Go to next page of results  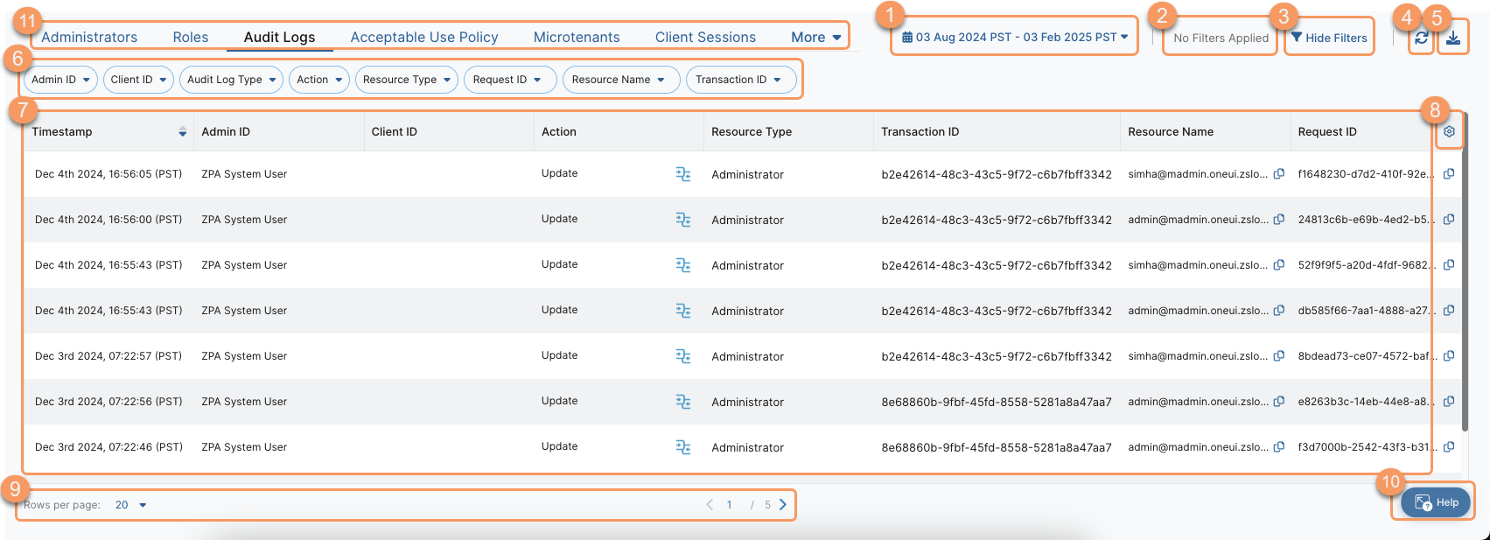(x=783, y=505)
